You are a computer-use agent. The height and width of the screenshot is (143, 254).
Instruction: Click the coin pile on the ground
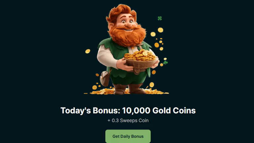pos(126,92)
